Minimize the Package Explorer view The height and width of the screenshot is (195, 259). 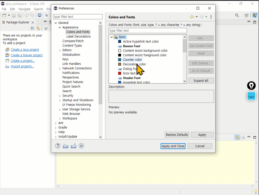[45, 21]
